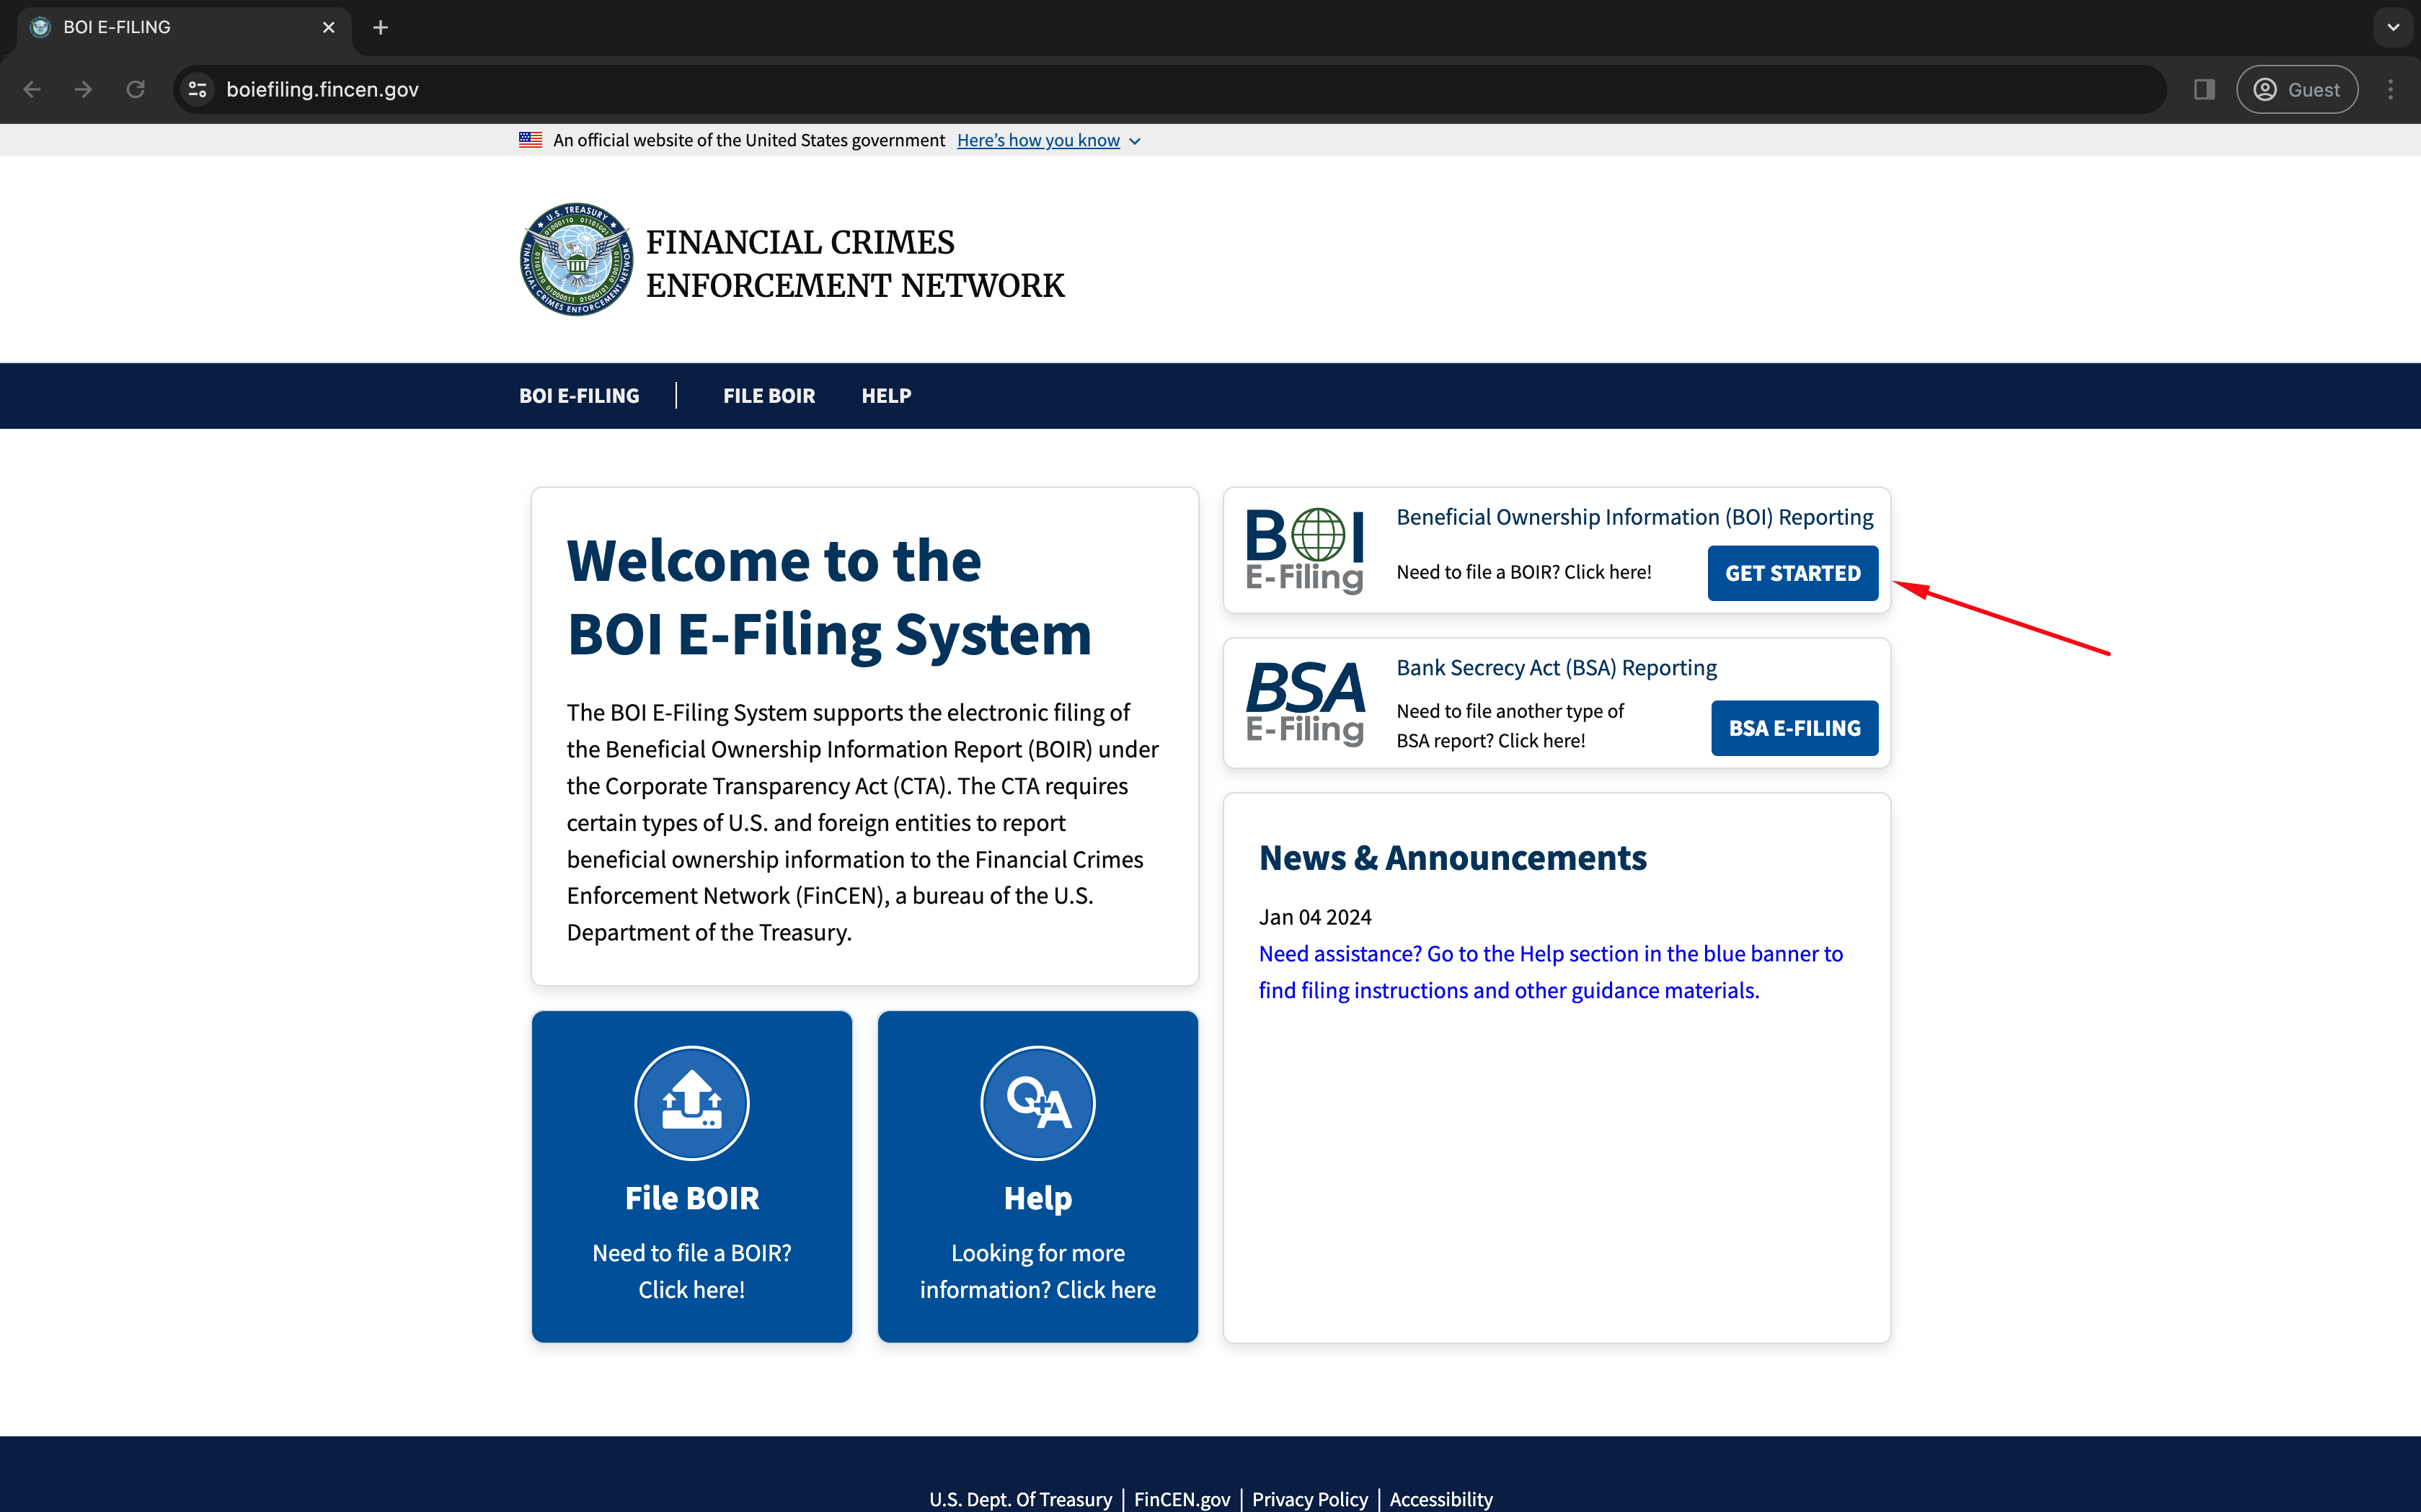The image size is (2421, 1512).
Task: Click "FINANCIAL CRIMES ENFORCEMENT NETWORK" header text
Action: (x=854, y=264)
